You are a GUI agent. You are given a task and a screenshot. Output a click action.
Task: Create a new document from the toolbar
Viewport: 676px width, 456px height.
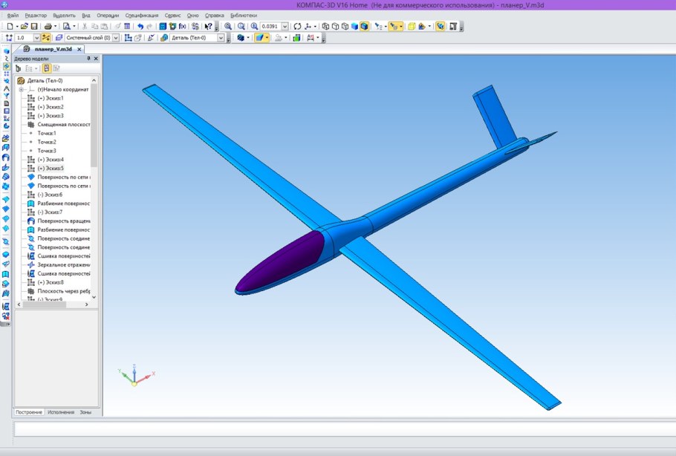pyautogui.click(x=7, y=28)
